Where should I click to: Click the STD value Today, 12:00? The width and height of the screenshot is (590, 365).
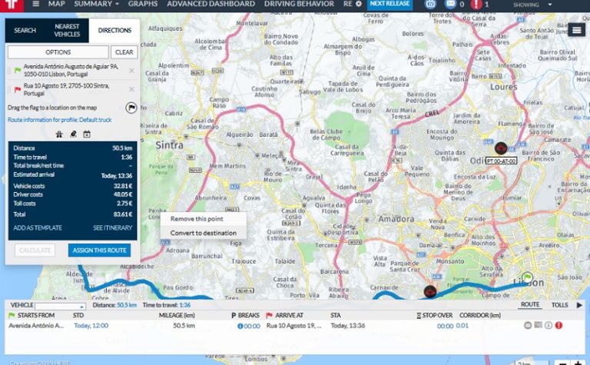click(x=91, y=326)
